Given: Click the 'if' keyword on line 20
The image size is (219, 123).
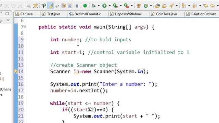Looking at the screenshot, I should [65, 110].
